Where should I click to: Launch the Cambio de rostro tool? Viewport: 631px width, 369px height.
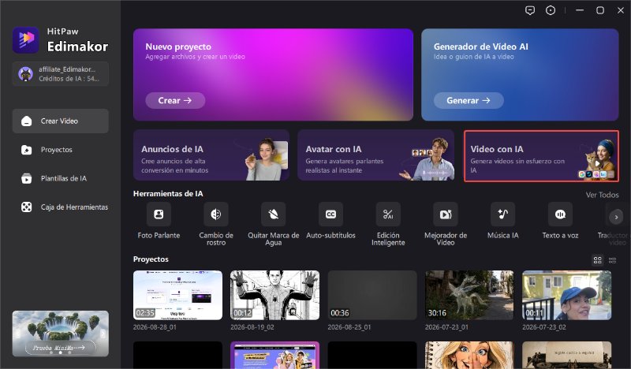[x=215, y=214]
